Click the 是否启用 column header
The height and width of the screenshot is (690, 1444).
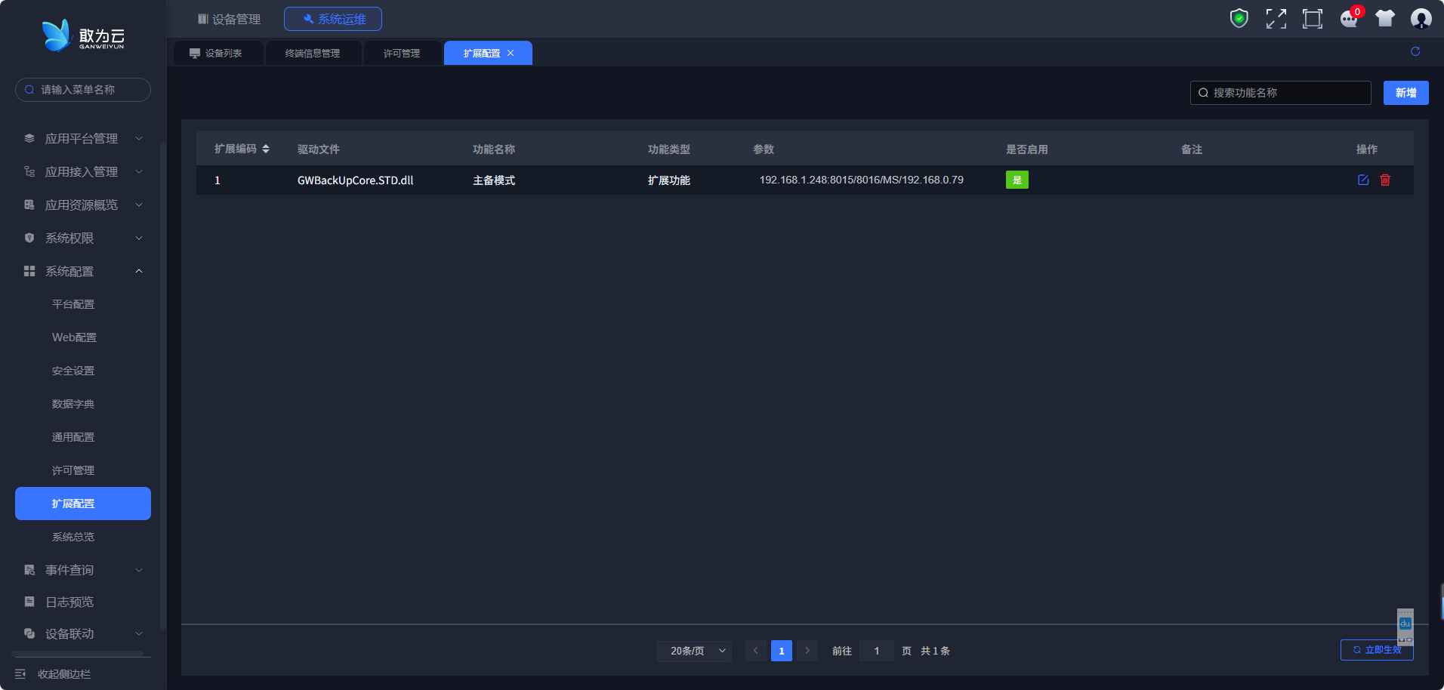(1027, 149)
